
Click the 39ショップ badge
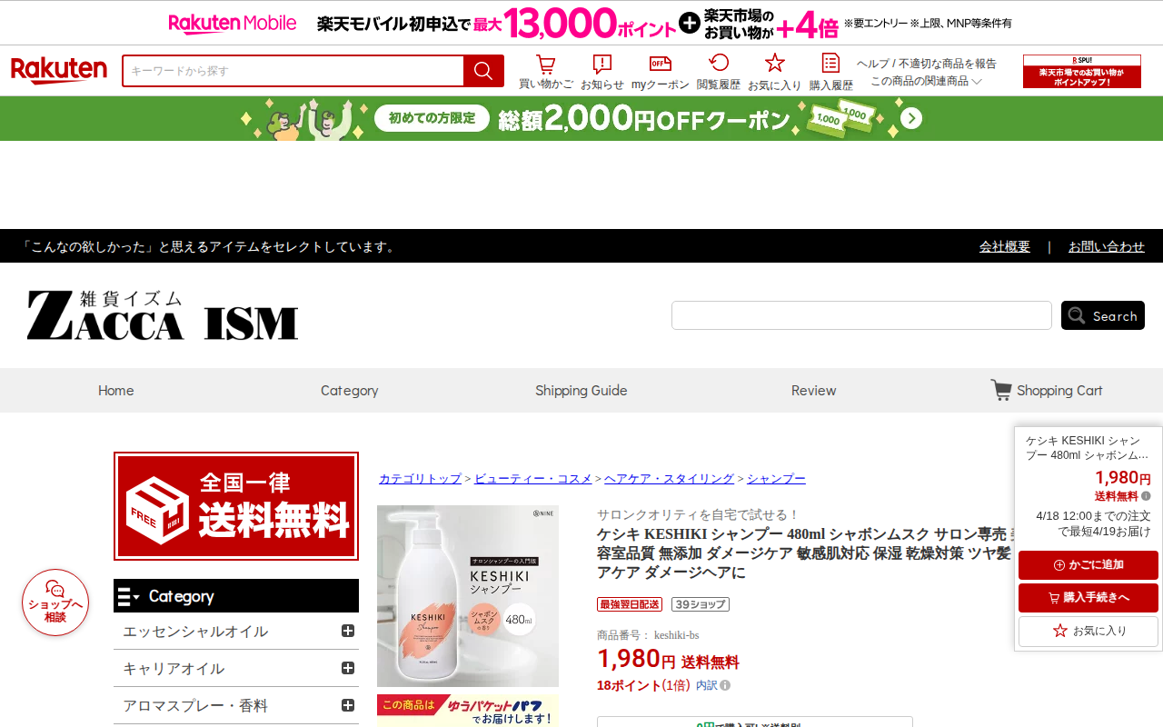(x=701, y=604)
